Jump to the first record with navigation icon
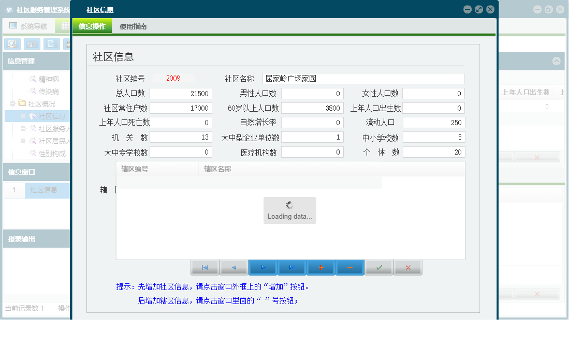 pos(205,267)
